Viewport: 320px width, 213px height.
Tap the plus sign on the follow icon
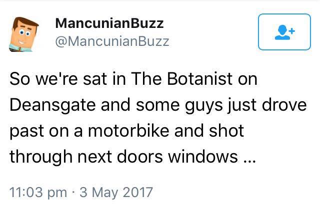pyautogui.click(x=292, y=31)
